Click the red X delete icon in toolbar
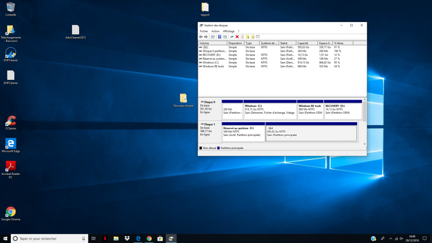432x243 pixels. tap(237, 37)
